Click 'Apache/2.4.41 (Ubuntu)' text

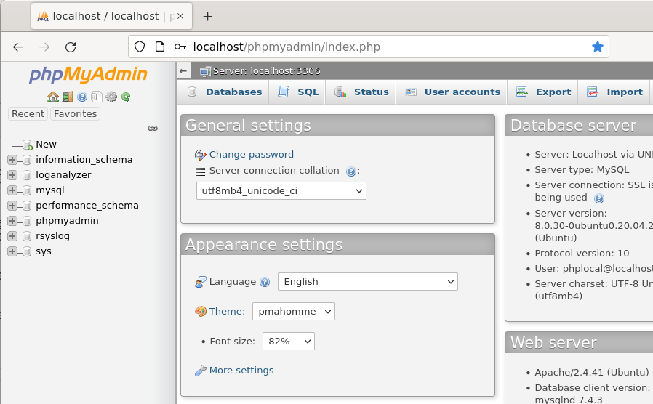click(592, 372)
